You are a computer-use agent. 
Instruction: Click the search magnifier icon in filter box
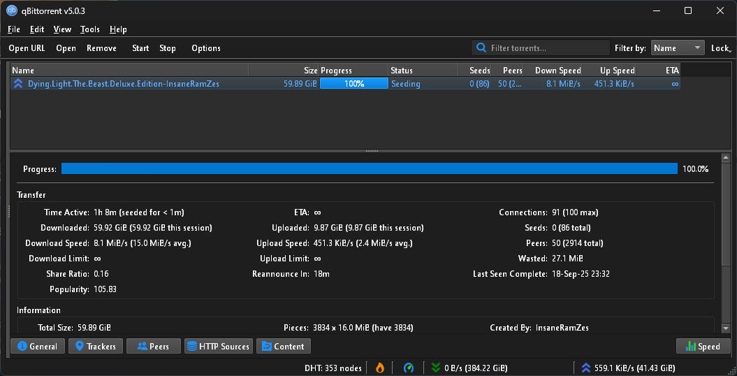481,48
